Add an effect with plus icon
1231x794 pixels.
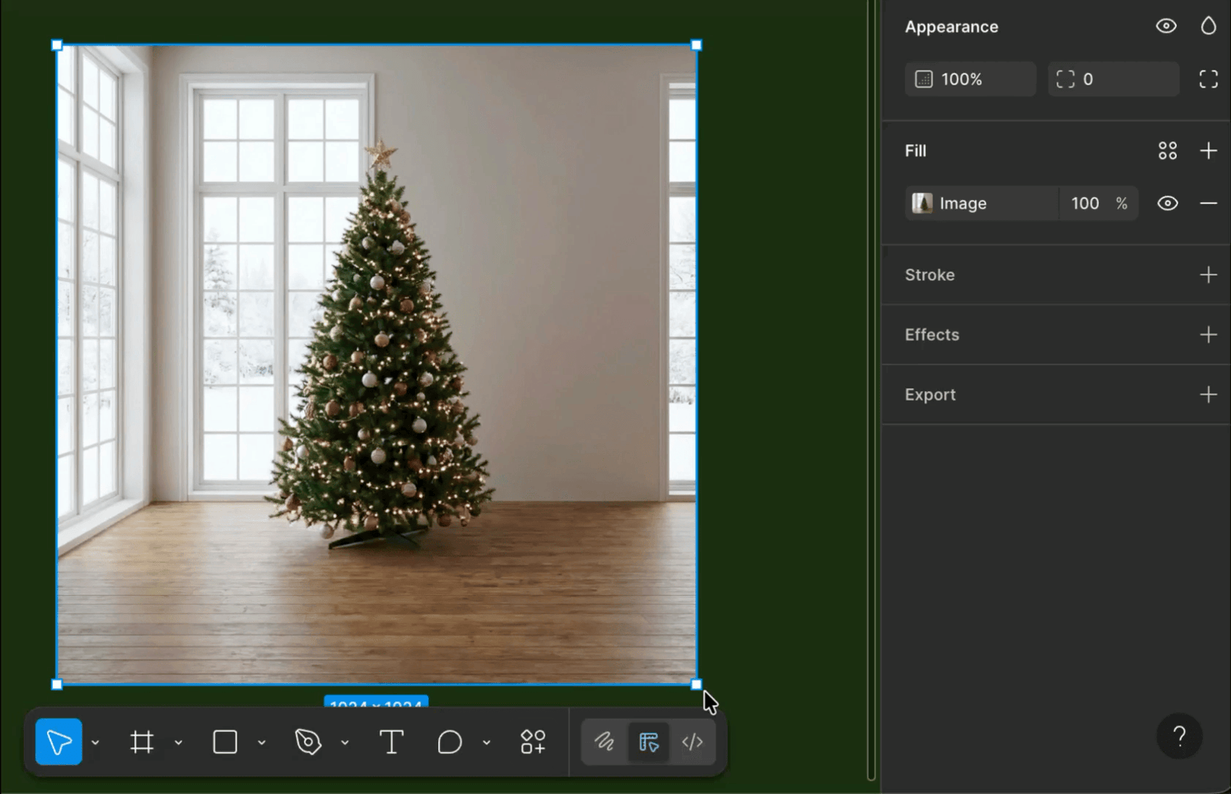1209,335
